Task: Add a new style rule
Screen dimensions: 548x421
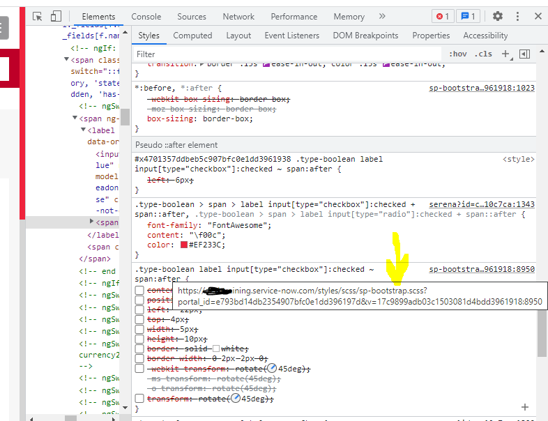Action: click(505, 54)
